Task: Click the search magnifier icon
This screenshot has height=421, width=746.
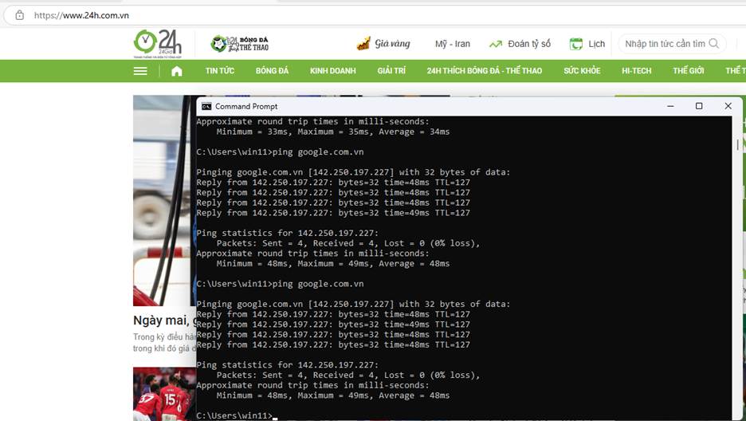Action: pyautogui.click(x=714, y=44)
